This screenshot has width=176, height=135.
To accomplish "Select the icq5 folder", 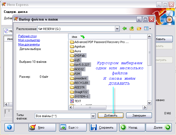I will click(76, 60).
